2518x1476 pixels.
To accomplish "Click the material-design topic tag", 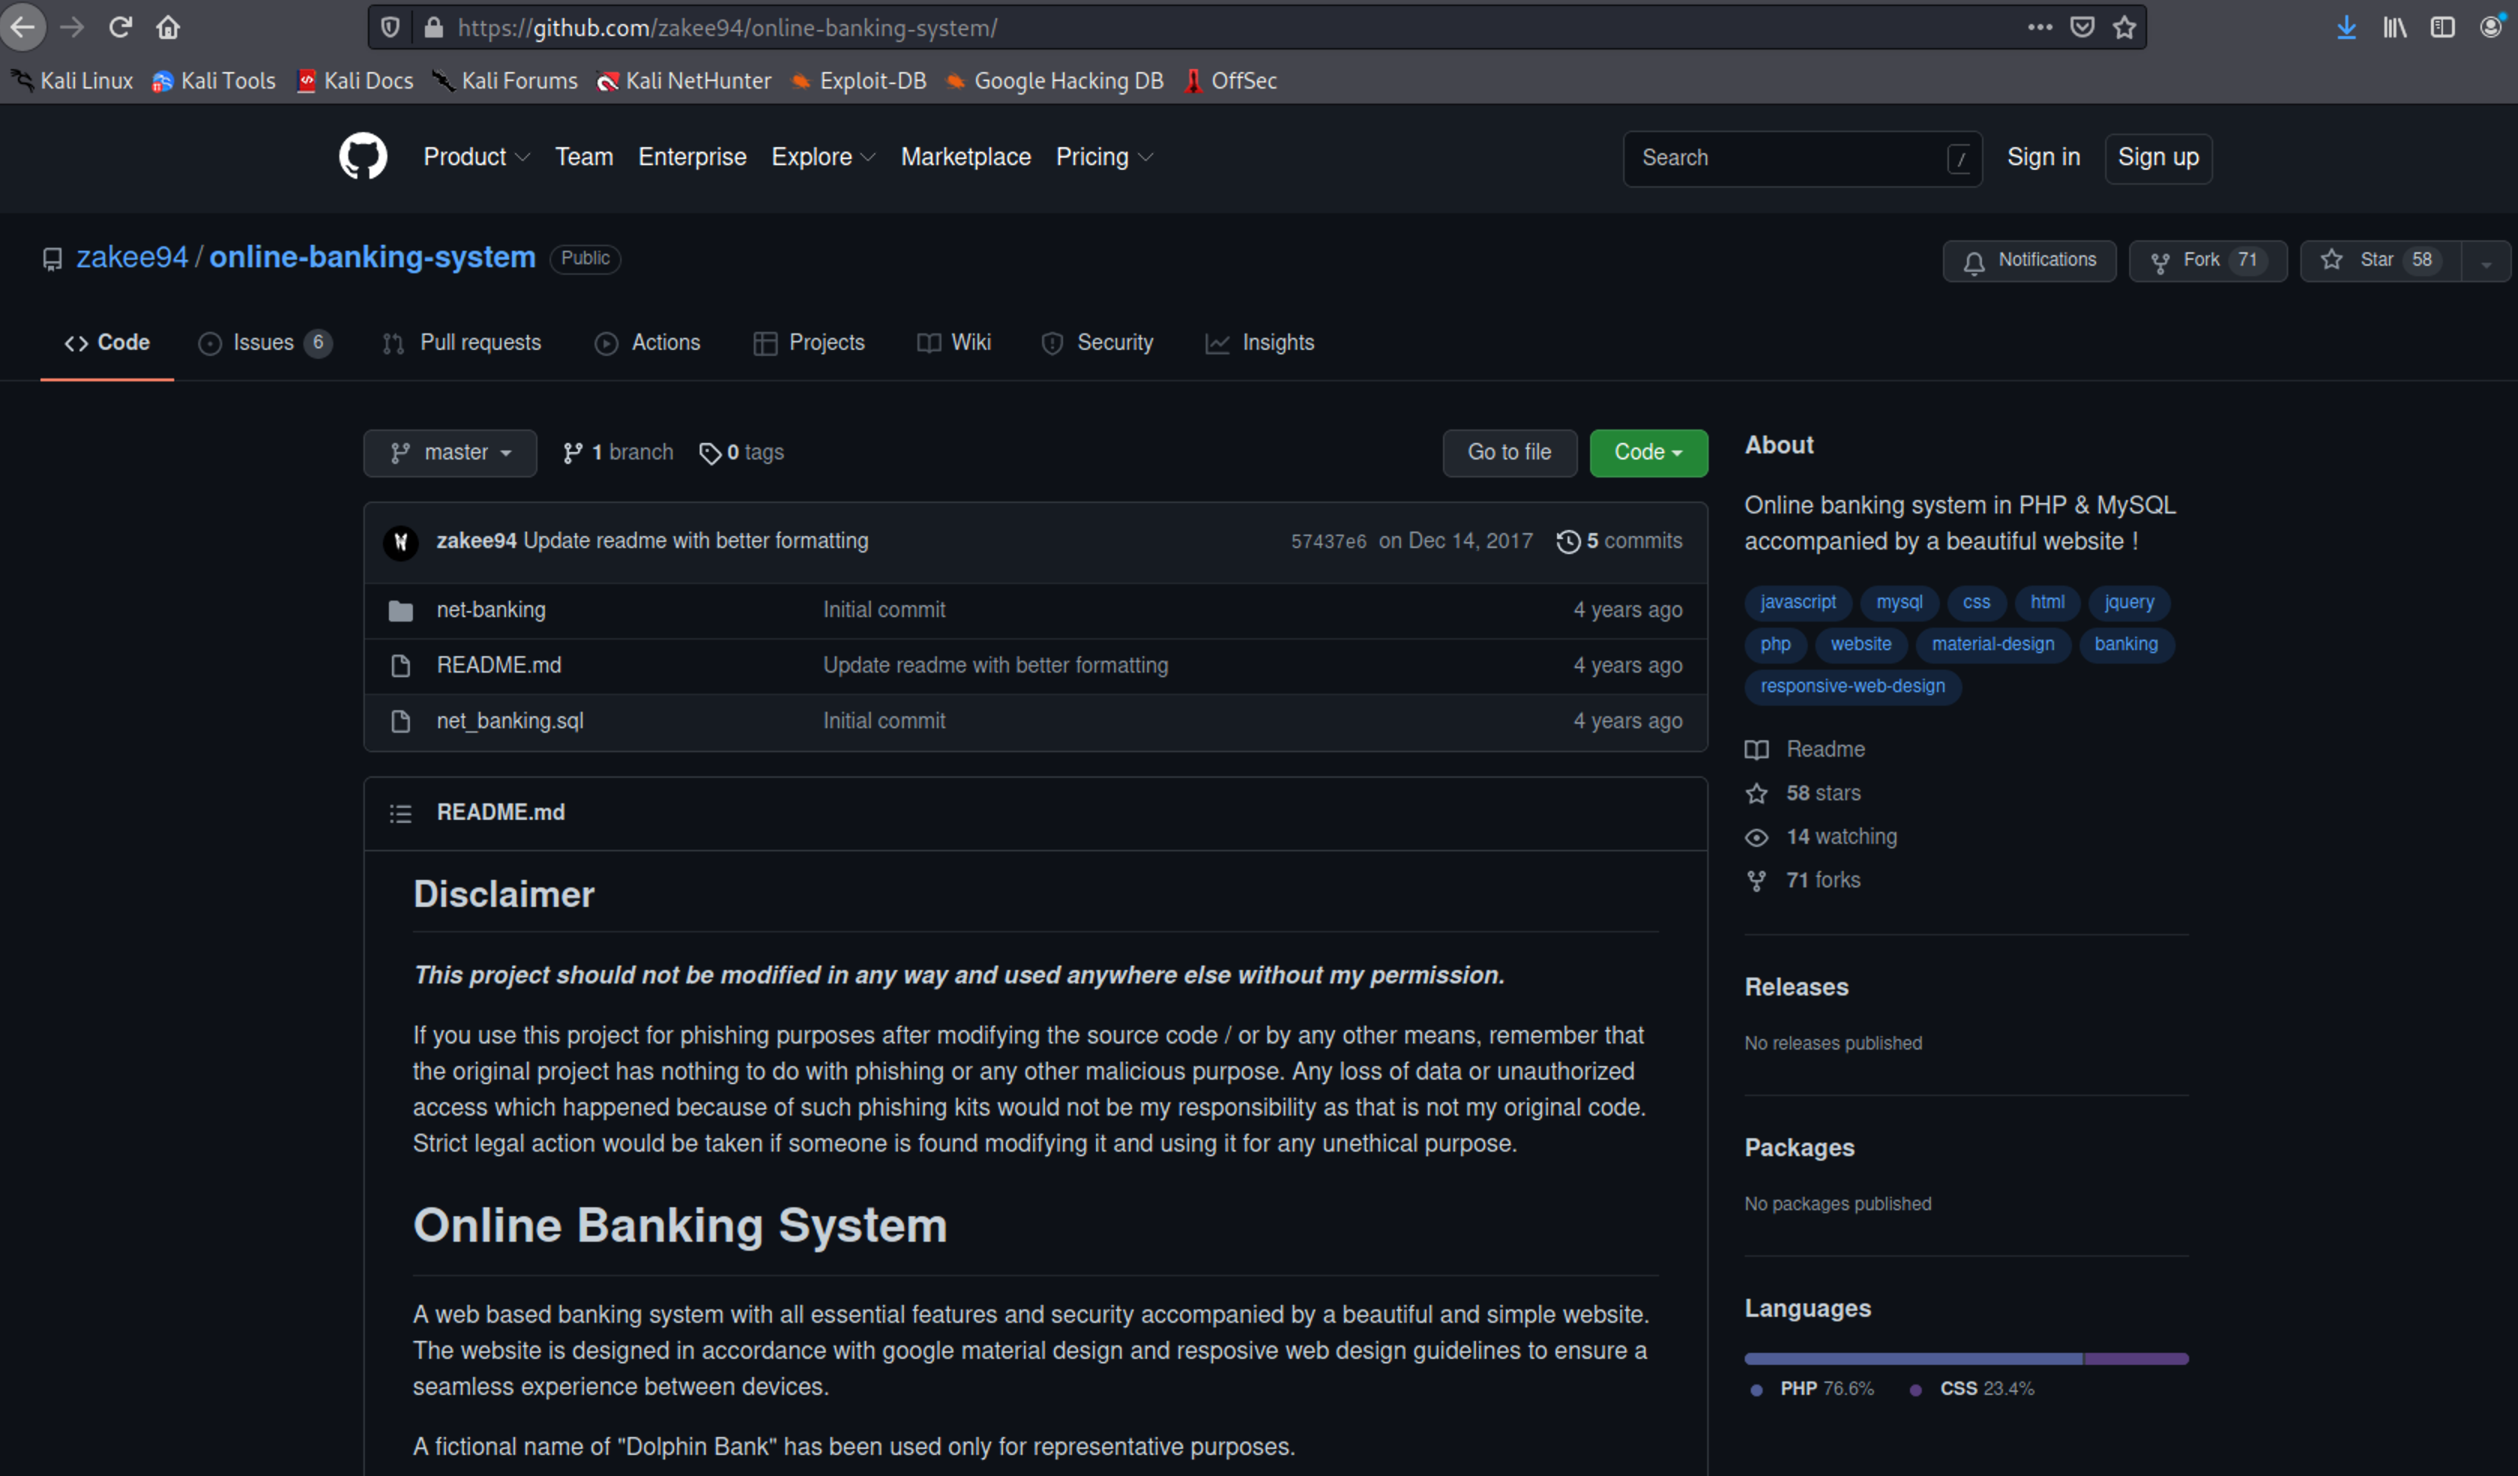I will [1992, 645].
